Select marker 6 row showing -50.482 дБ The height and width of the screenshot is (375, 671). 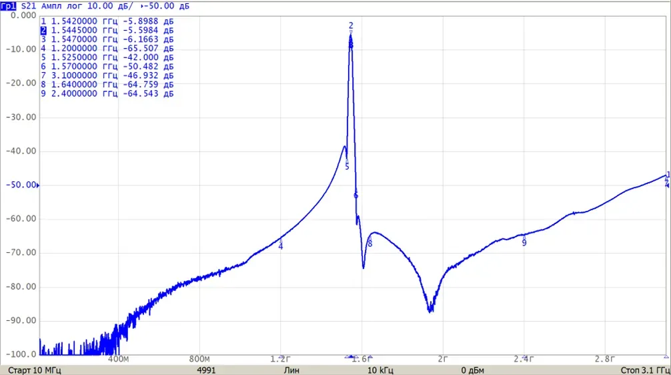(107, 66)
